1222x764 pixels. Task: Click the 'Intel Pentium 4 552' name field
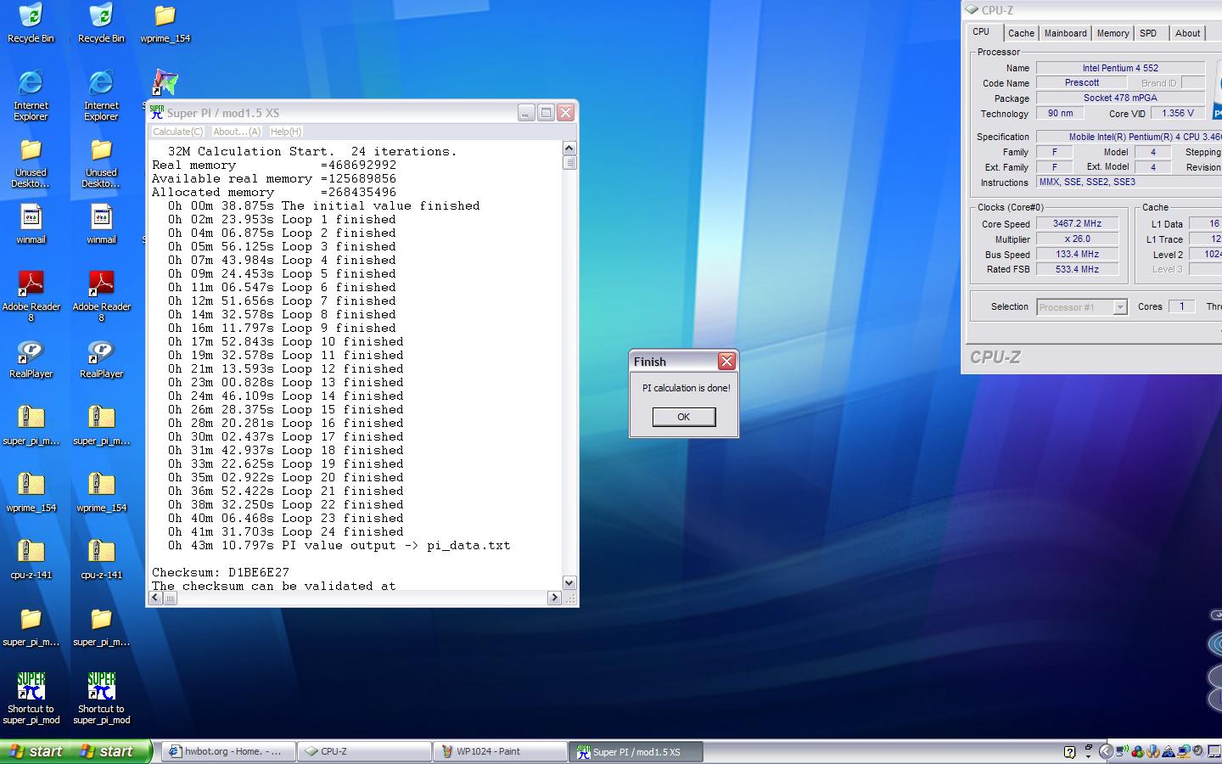coord(1120,68)
